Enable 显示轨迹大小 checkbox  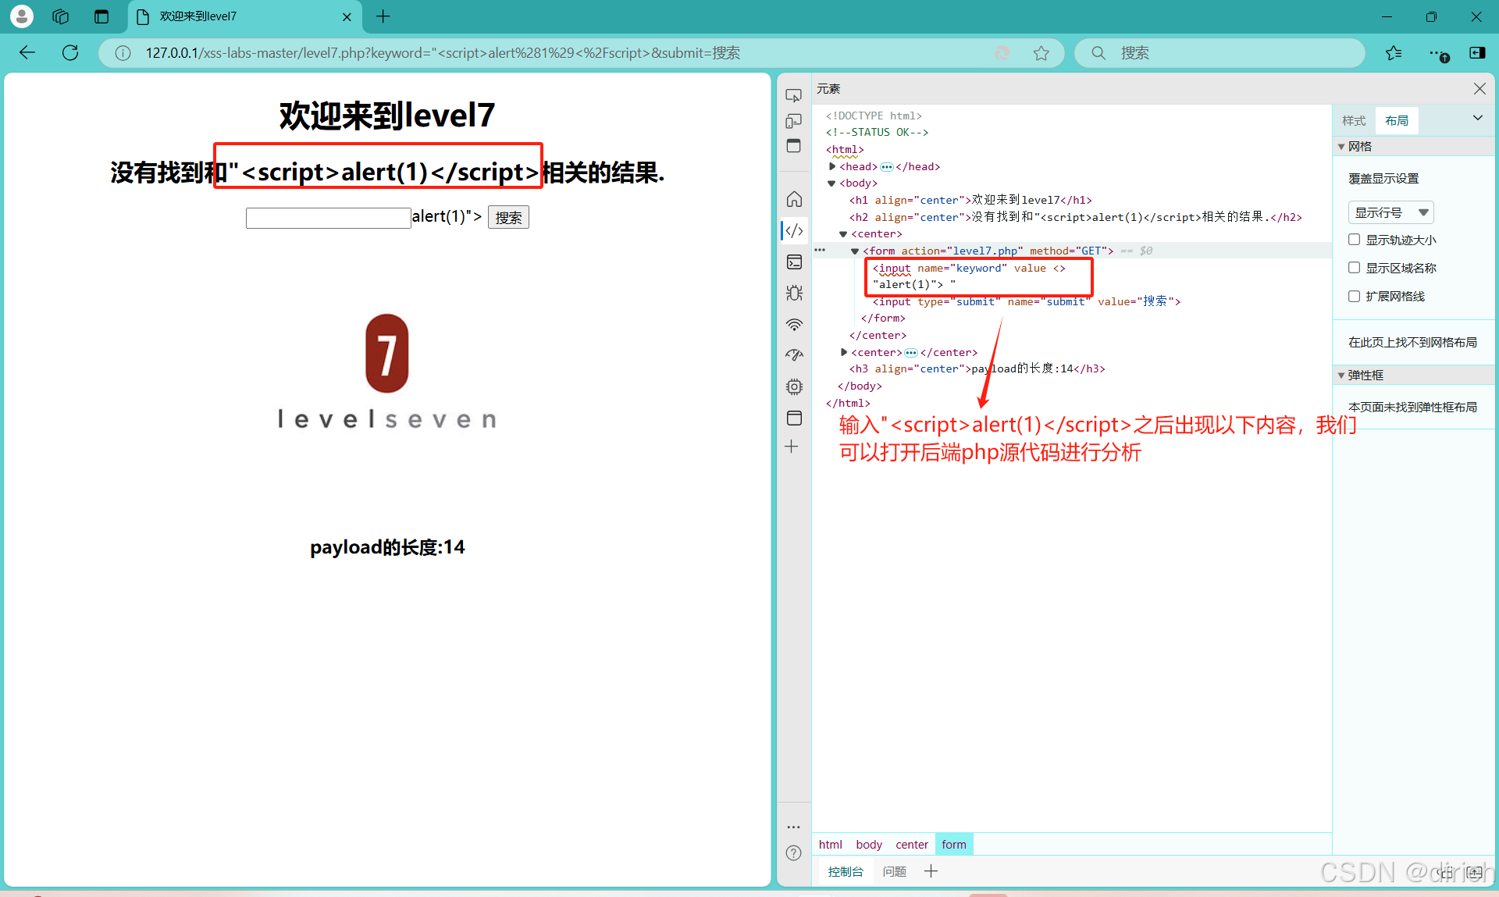[x=1355, y=240]
